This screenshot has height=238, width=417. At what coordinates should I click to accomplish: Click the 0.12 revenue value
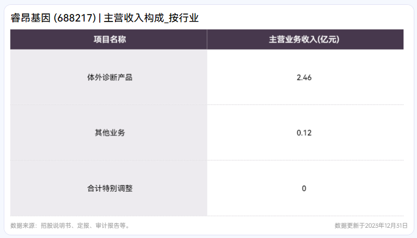304,132
